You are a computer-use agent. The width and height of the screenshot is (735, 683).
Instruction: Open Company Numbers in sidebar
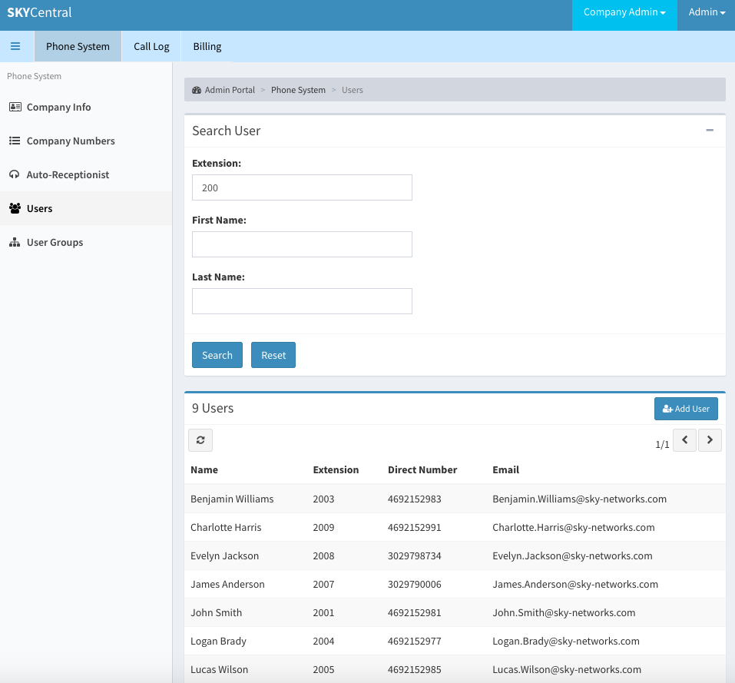coord(86,141)
